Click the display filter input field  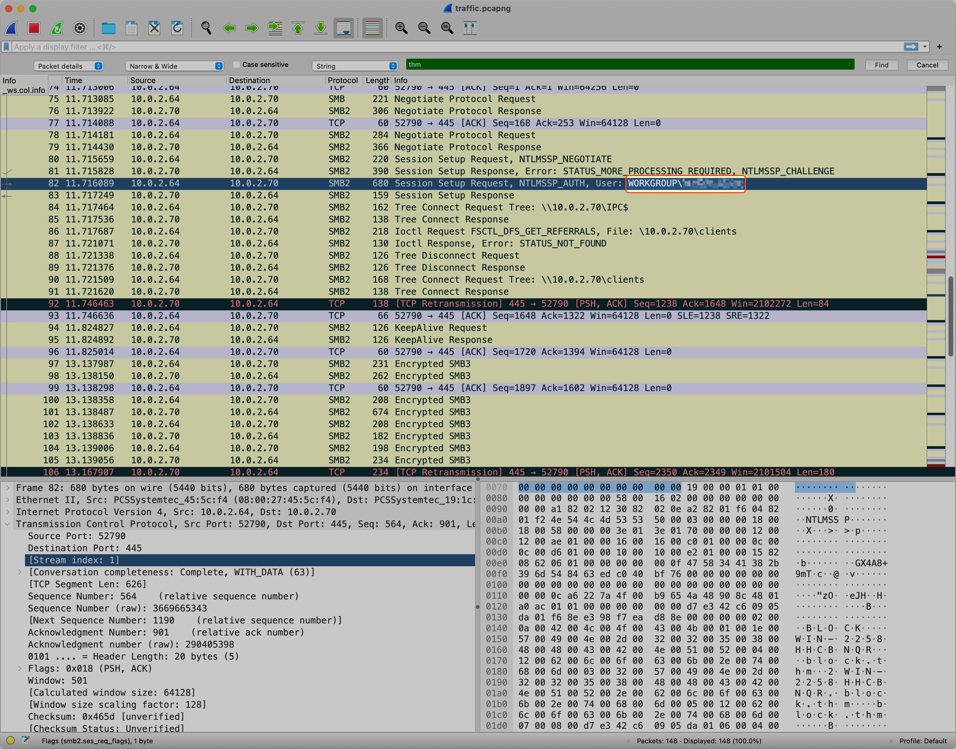[x=456, y=46]
